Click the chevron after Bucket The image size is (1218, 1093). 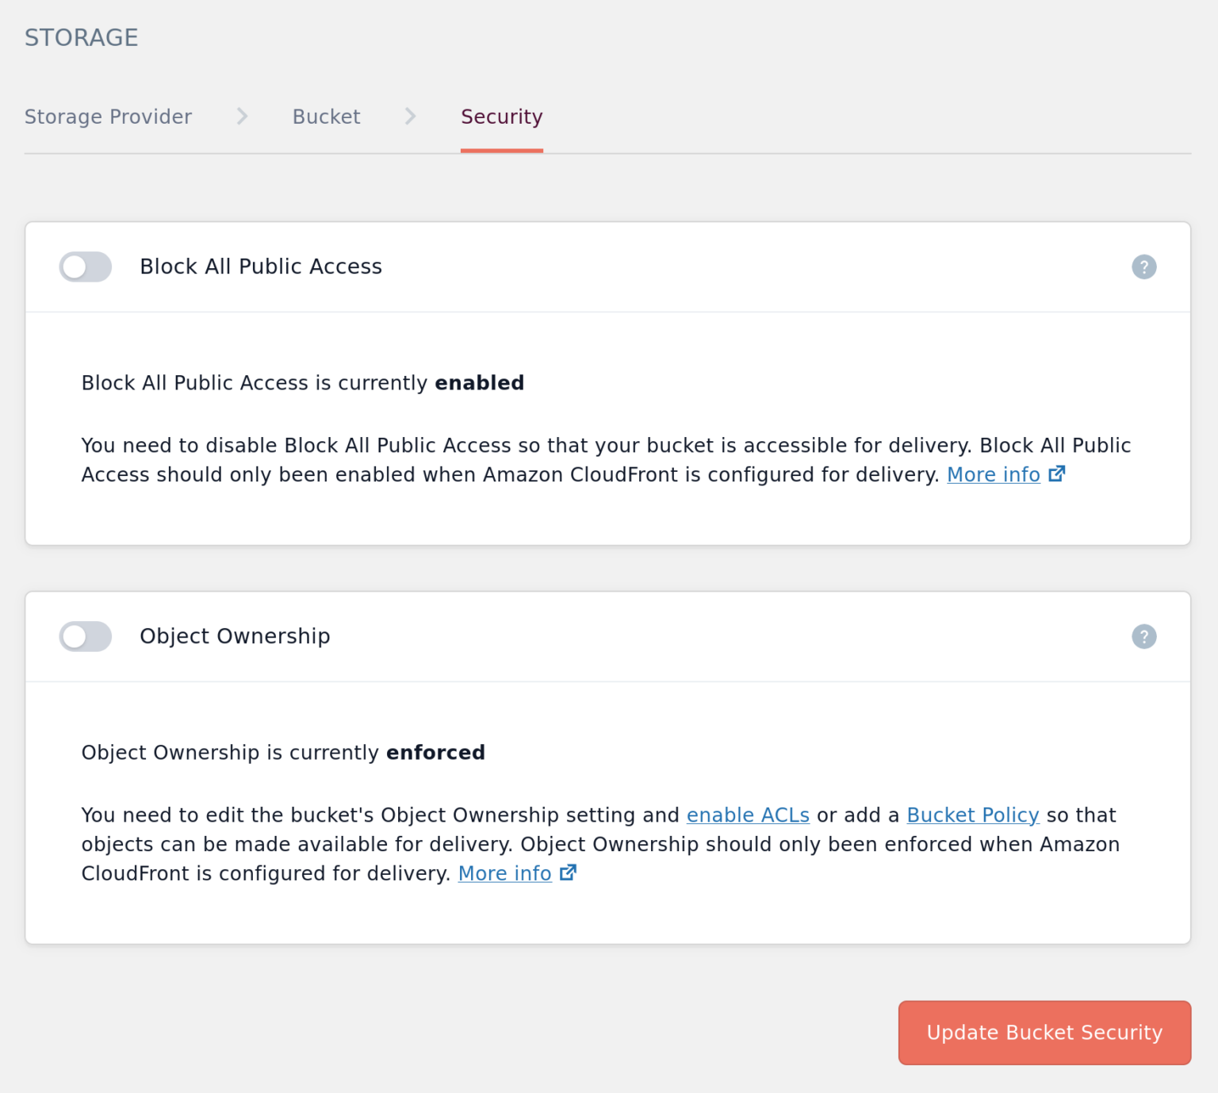click(410, 116)
